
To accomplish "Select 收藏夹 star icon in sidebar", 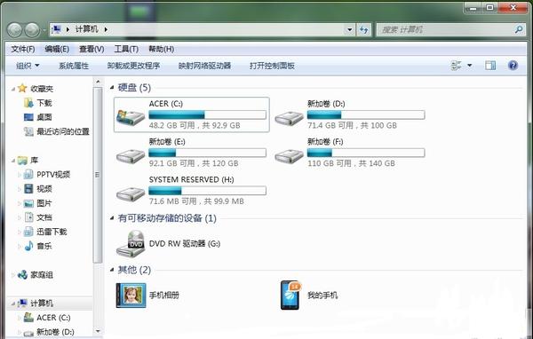I will pyautogui.click(x=22, y=89).
